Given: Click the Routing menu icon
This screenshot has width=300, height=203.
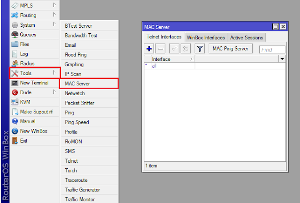Looking at the screenshot, I should click(15, 15).
